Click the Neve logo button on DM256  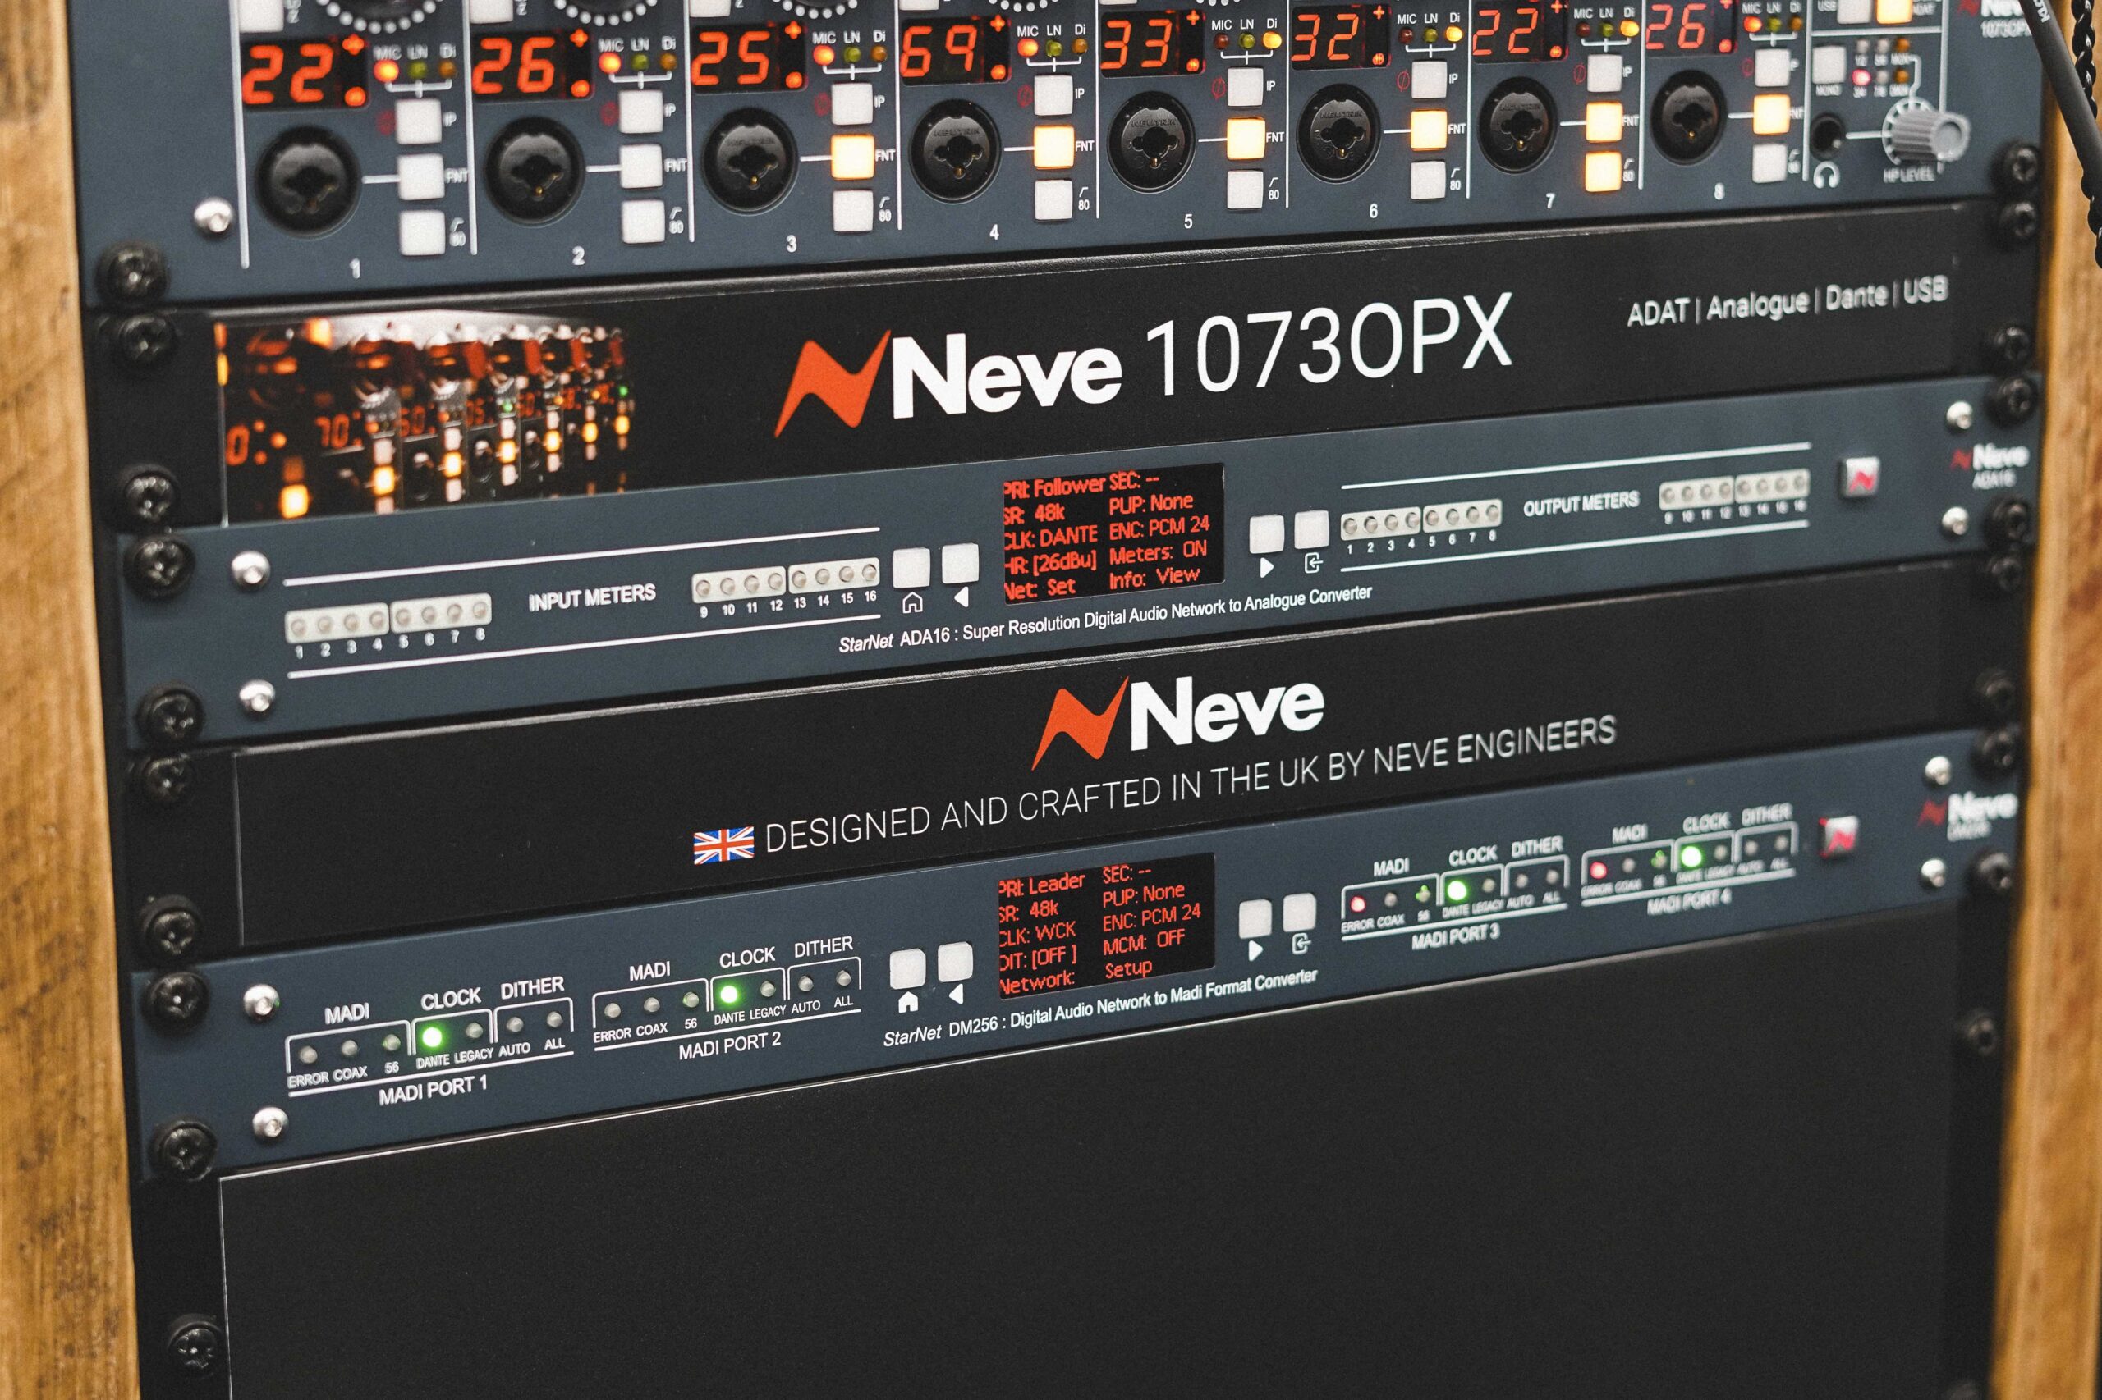click(x=1838, y=836)
